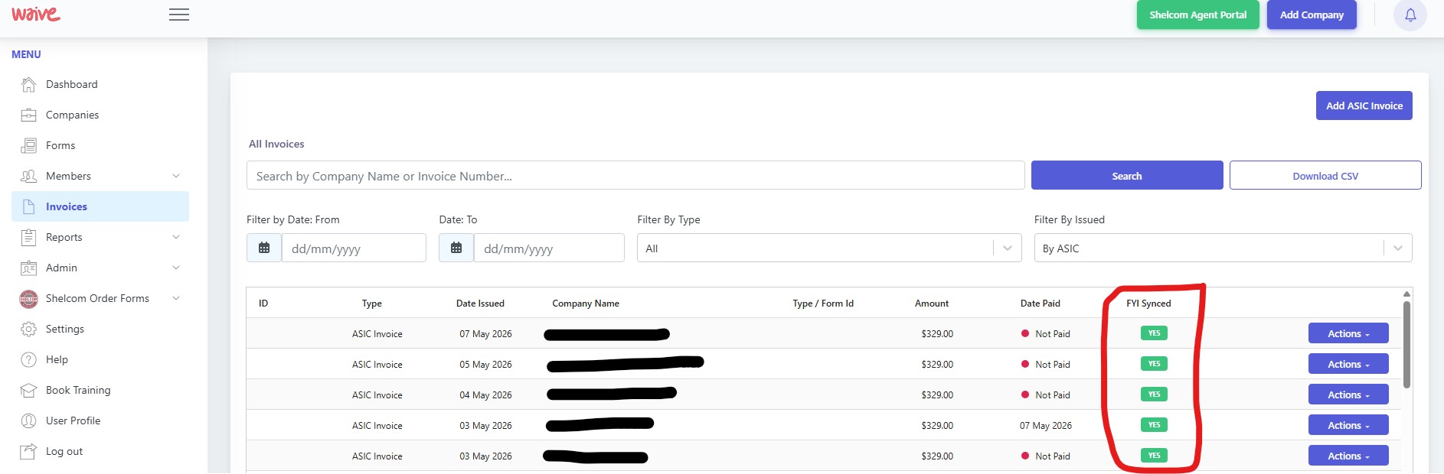Click the Companies briefcase icon

pyautogui.click(x=28, y=115)
